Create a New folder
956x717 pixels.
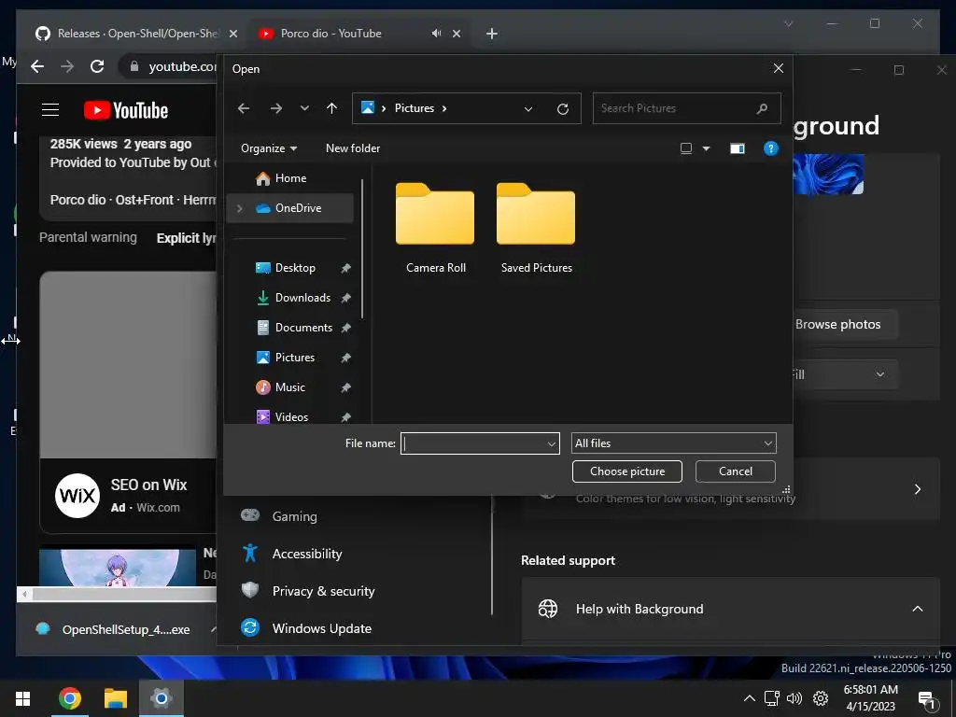(352, 148)
